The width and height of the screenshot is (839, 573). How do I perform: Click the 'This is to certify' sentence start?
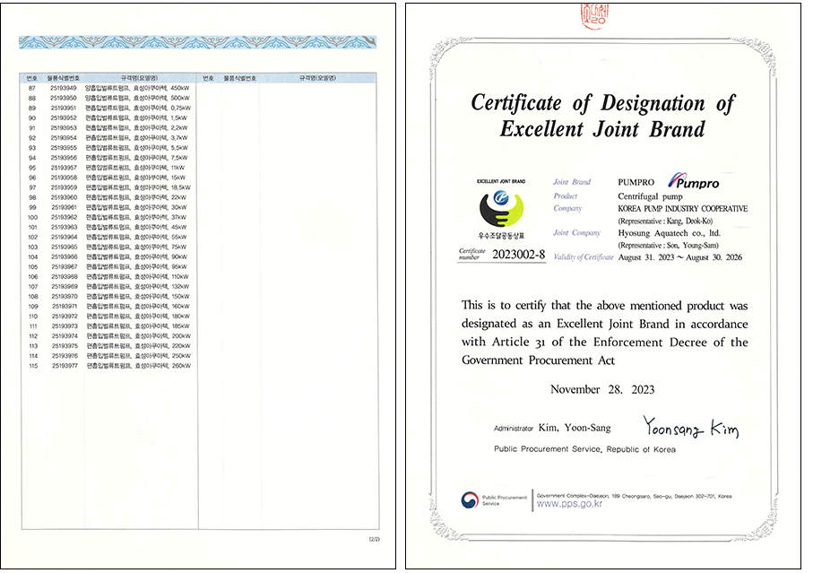(504, 305)
